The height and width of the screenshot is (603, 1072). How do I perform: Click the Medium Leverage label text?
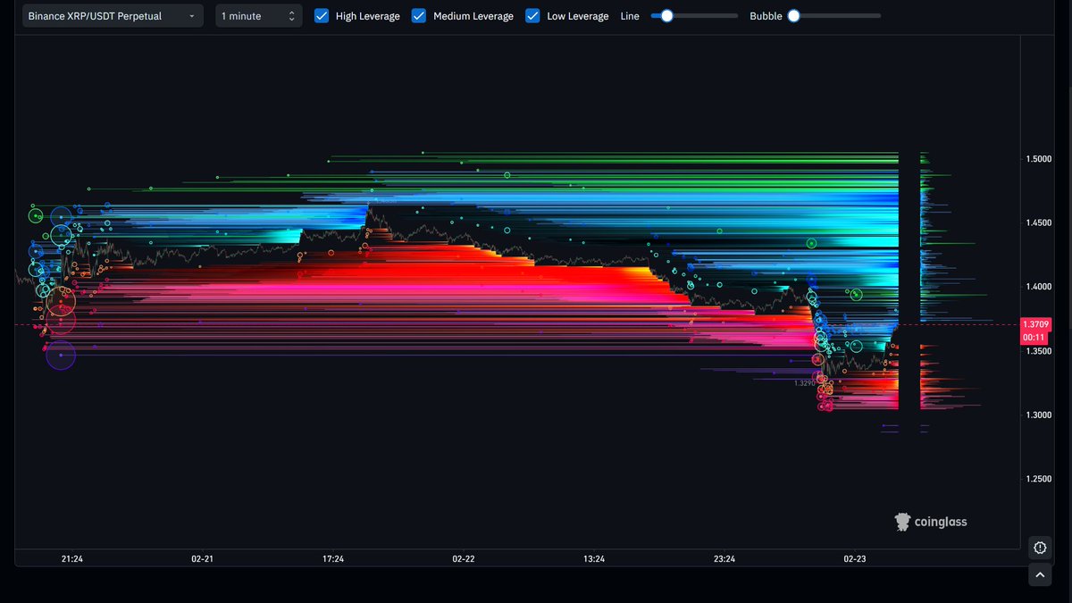(x=473, y=16)
